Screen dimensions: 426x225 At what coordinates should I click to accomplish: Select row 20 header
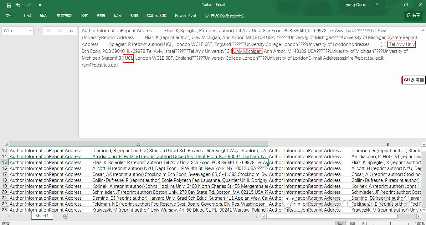click(4, 192)
